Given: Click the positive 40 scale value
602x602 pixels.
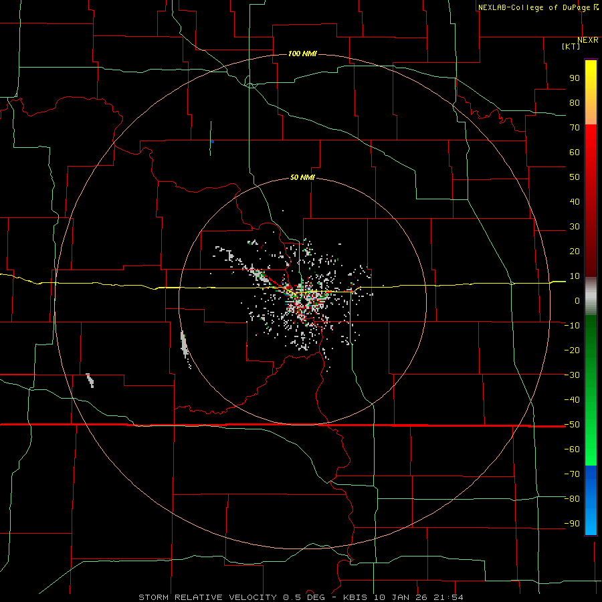Looking at the screenshot, I should (575, 202).
